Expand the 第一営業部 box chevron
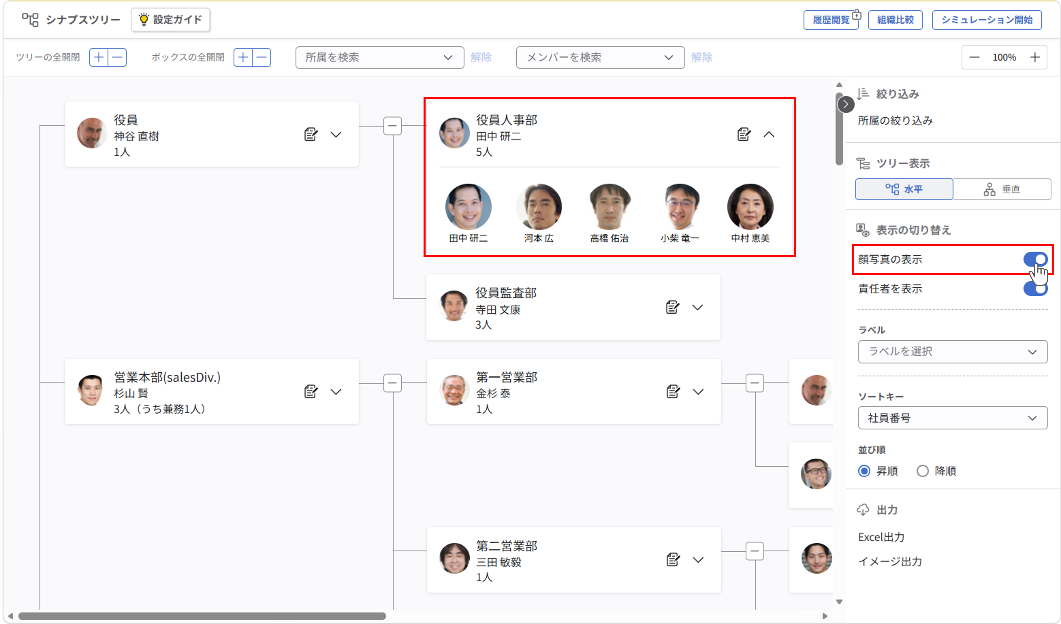The width and height of the screenshot is (1061, 624). click(x=698, y=392)
